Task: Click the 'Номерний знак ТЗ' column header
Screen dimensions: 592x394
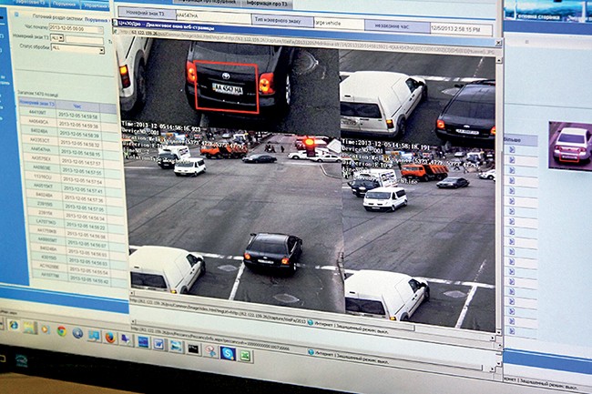Action: pyautogui.click(x=38, y=105)
